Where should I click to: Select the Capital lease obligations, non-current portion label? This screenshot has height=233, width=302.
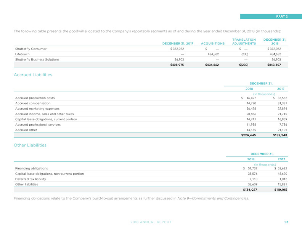tap(50, 174)
